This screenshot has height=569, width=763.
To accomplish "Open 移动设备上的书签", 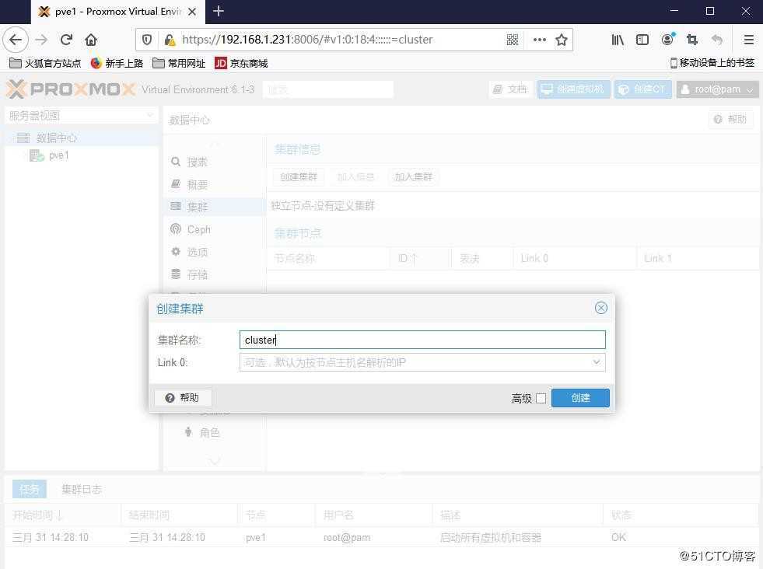I will [x=712, y=63].
